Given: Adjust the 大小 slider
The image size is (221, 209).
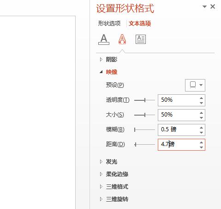Looking at the screenshot, I should (x=144, y=115).
